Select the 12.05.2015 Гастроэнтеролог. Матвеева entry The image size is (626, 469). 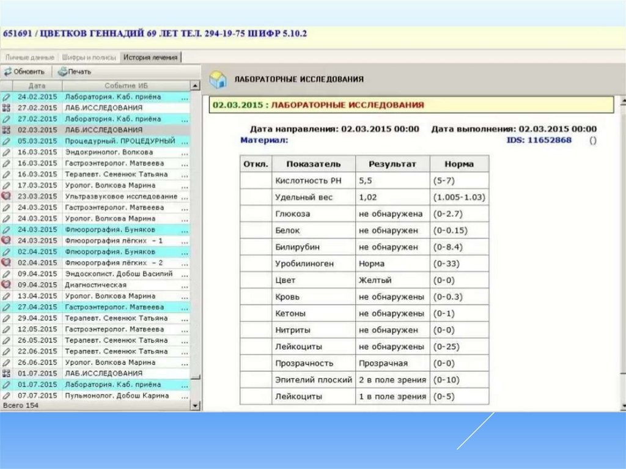[x=95, y=329]
